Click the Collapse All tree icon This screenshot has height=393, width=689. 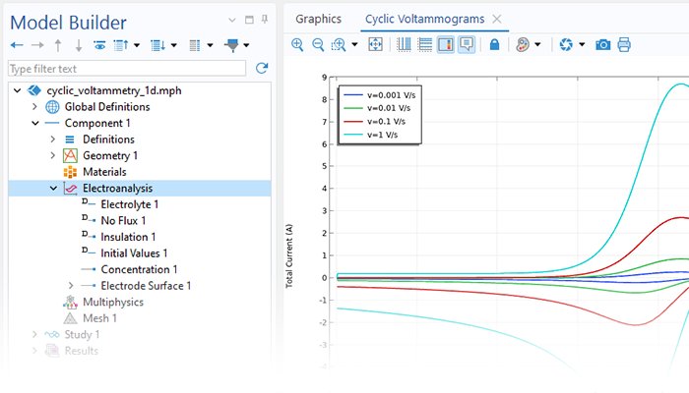point(121,45)
